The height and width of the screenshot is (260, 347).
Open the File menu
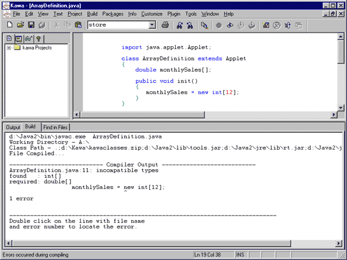click(x=17, y=14)
